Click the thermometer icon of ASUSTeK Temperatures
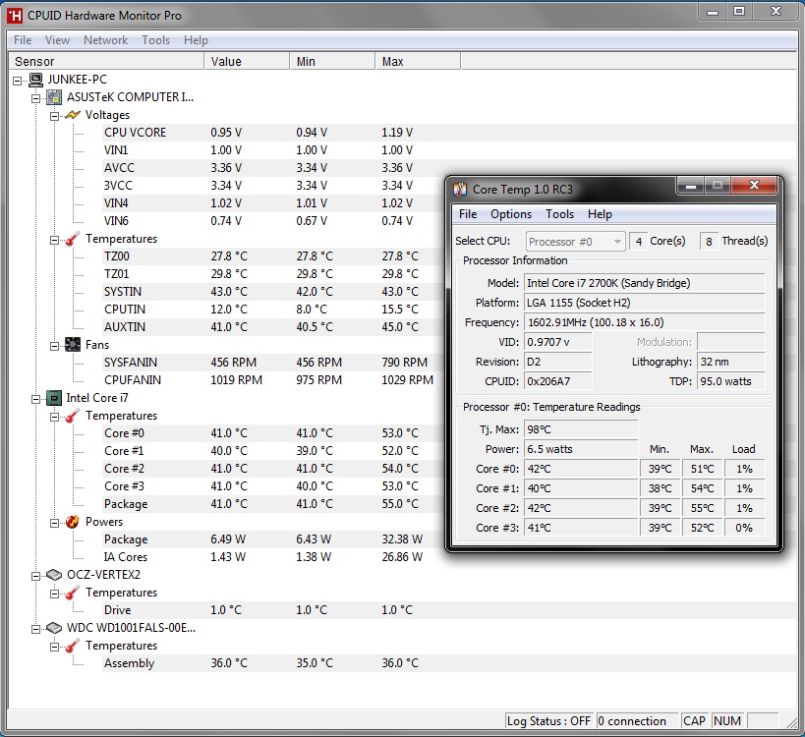The width and height of the screenshot is (805, 737). [x=73, y=239]
